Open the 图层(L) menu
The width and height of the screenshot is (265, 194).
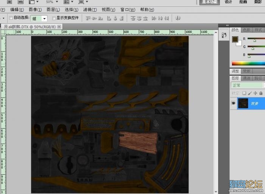coord(53,9)
